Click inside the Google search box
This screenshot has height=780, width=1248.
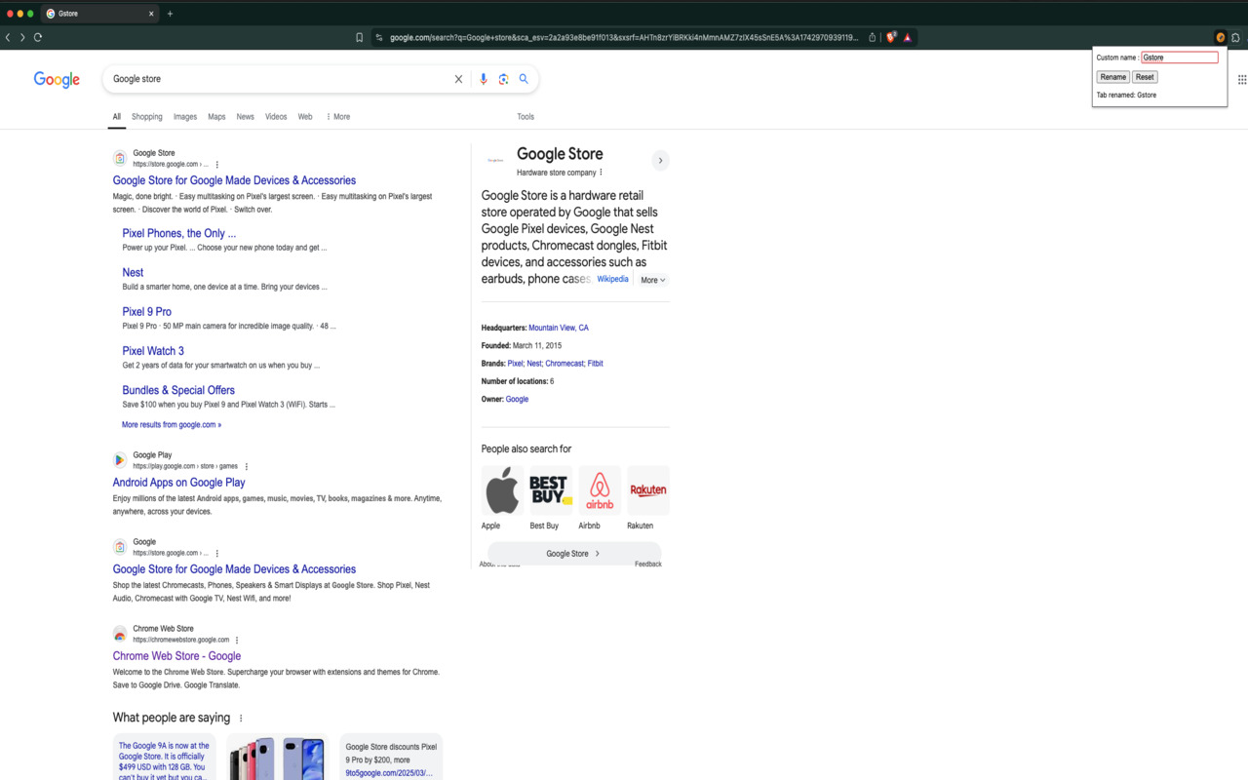[278, 79]
